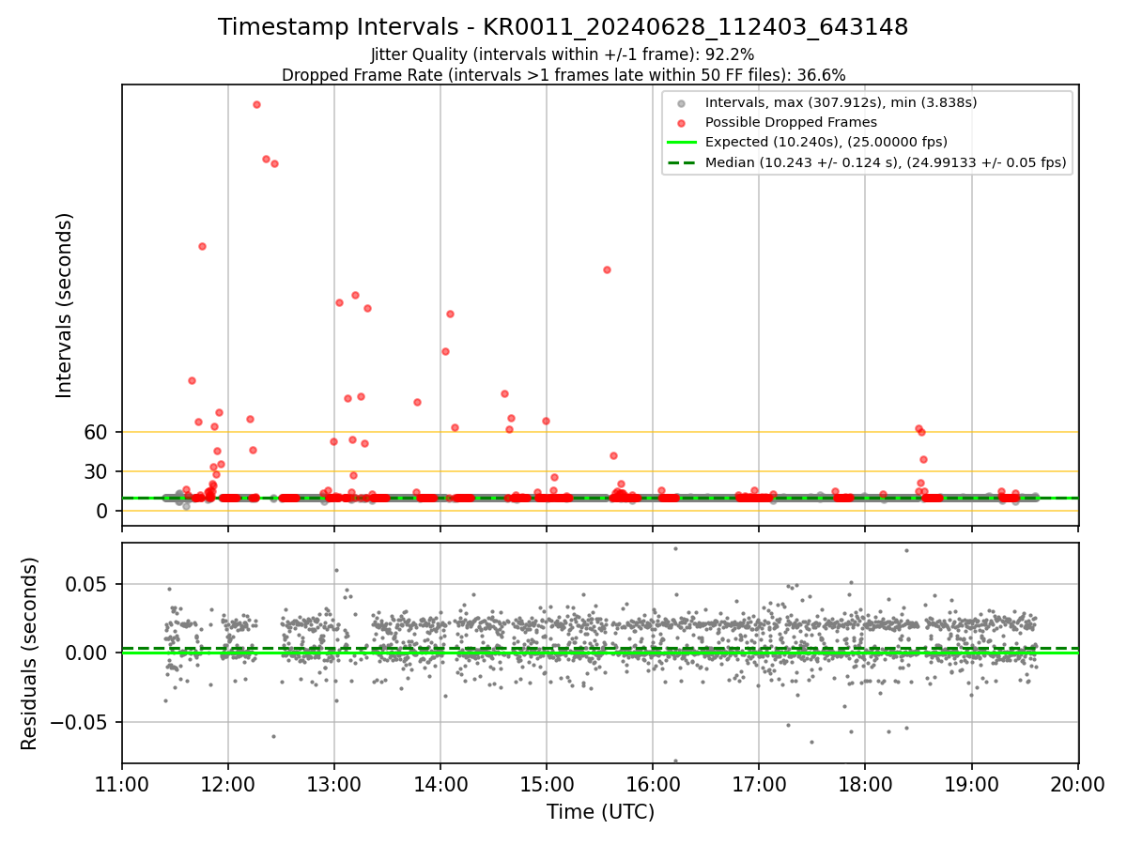Click the '30' tick label on intervals axis
Image resolution: width=1127 pixels, height=845 pixels.
97,471
